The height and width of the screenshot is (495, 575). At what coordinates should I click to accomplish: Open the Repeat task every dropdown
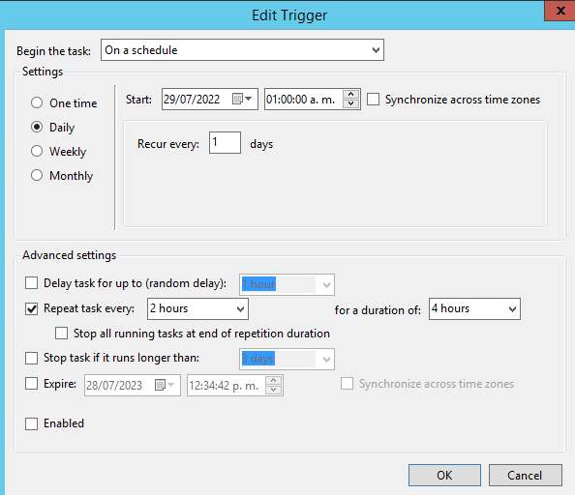(x=197, y=308)
